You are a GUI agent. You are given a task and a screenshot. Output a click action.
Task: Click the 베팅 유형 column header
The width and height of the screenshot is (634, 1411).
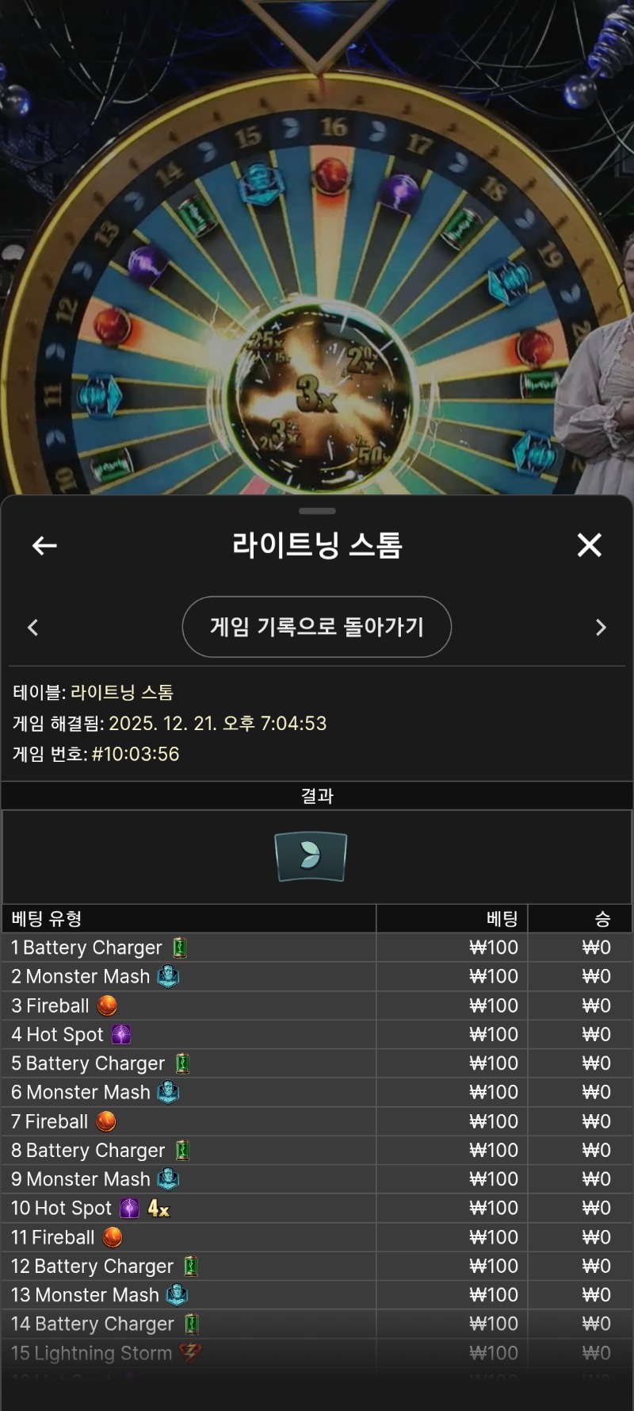(47, 919)
